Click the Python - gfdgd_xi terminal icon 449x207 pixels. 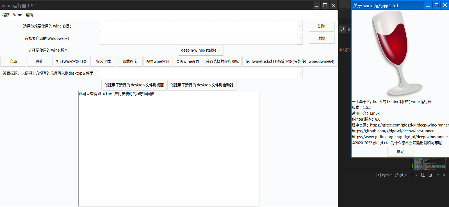(x=379, y=175)
